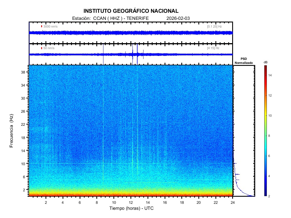This screenshot has height=218, width=291.
Task: Click the dB label above the colorbar
Action: coord(265,62)
